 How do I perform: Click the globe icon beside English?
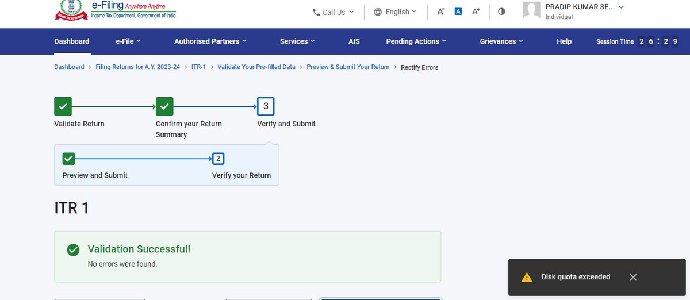click(x=378, y=11)
